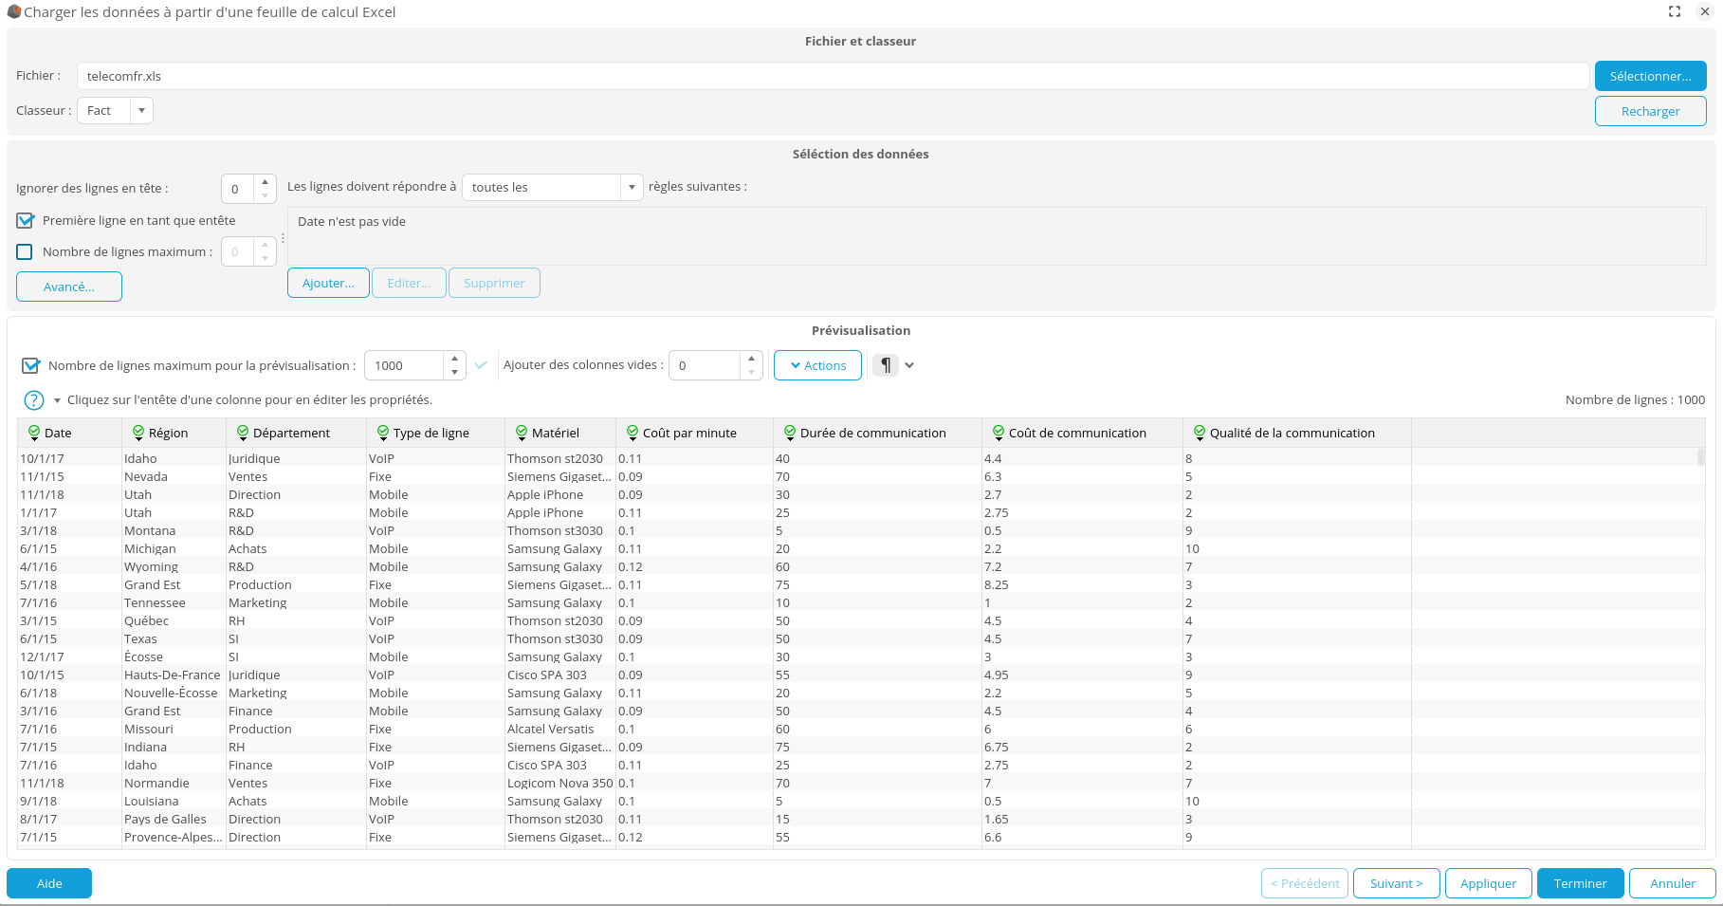Click the fullscreen icon in the title bar

point(1675,11)
